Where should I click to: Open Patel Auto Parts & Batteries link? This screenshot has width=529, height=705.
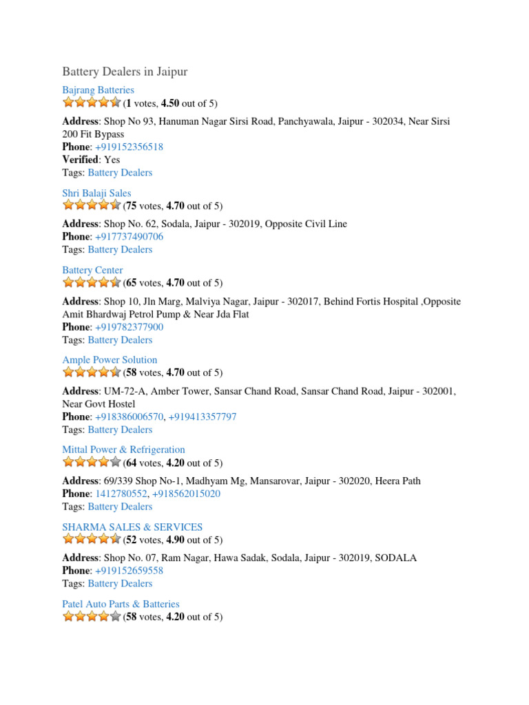click(121, 604)
